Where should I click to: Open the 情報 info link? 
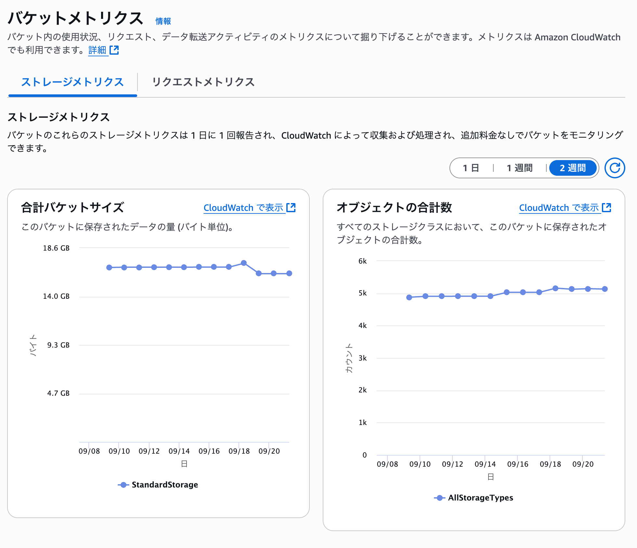pos(163,21)
